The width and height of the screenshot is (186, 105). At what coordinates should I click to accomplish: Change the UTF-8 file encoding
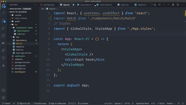coord(127,104)
